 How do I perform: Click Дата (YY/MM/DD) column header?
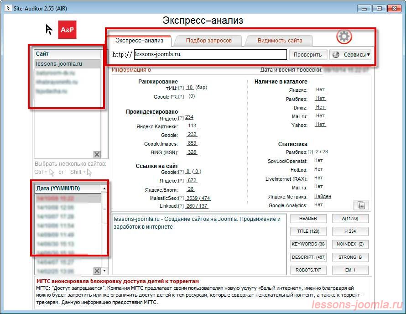pyautogui.click(x=68, y=188)
